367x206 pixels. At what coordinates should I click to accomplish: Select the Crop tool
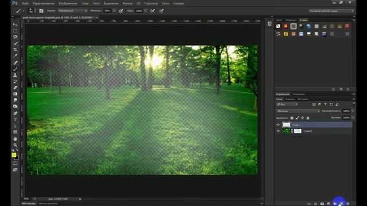pos(15,50)
